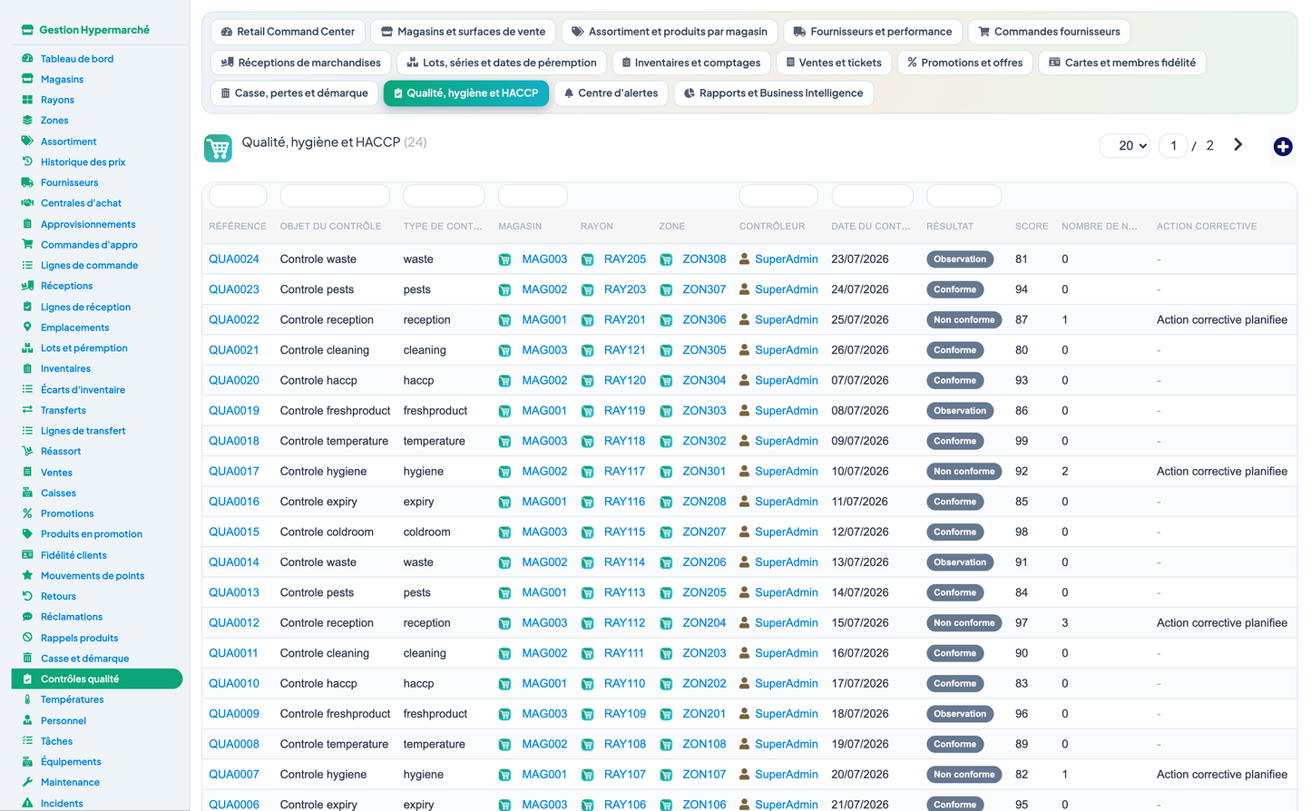
Task: Click the Assortiment tag icon
Action: [x=27, y=142]
